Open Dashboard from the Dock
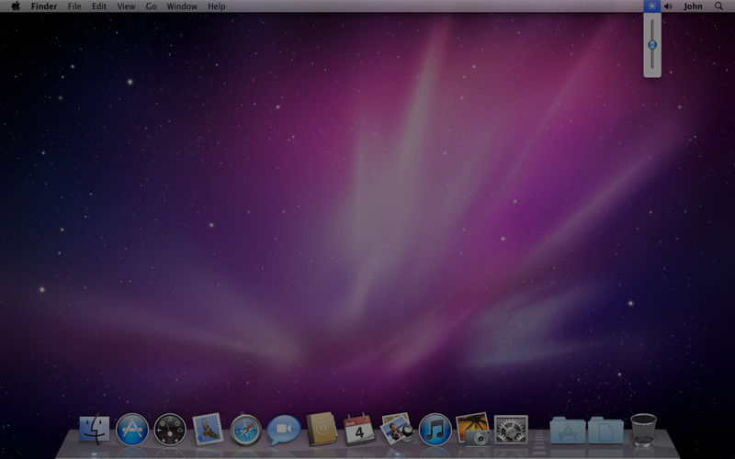735x459 pixels. (x=170, y=429)
